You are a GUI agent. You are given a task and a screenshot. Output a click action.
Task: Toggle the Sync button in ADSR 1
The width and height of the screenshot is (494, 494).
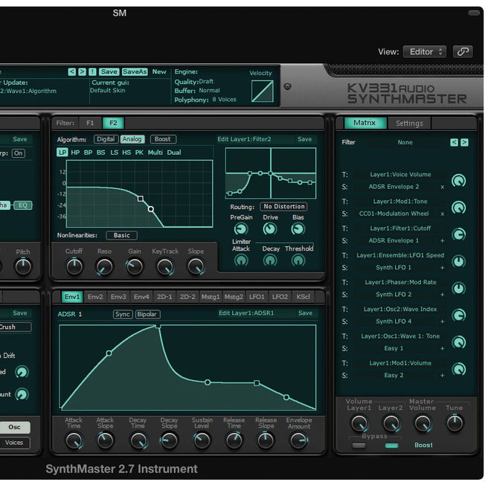pos(122,314)
